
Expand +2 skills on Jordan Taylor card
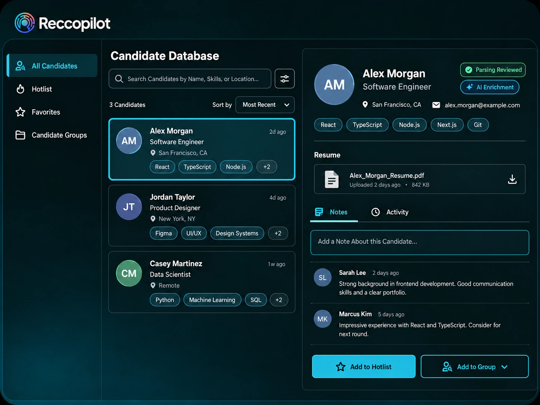[x=278, y=233]
